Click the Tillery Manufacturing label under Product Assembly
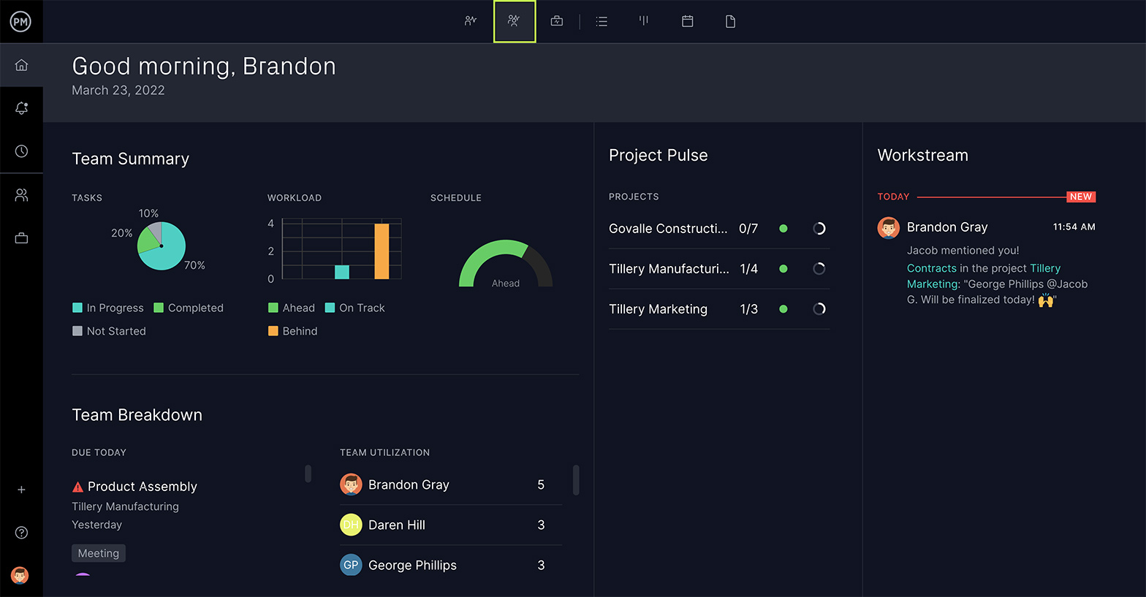Image resolution: width=1146 pixels, height=597 pixels. pyautogui.click(x=125, y=506)
